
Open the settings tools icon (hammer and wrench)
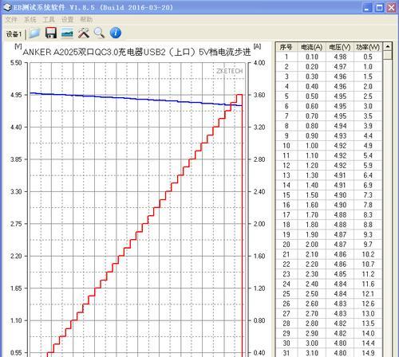click(84, 33)
